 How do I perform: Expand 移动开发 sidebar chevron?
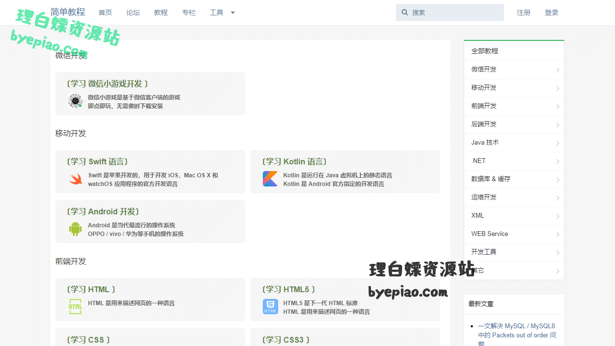557,88
